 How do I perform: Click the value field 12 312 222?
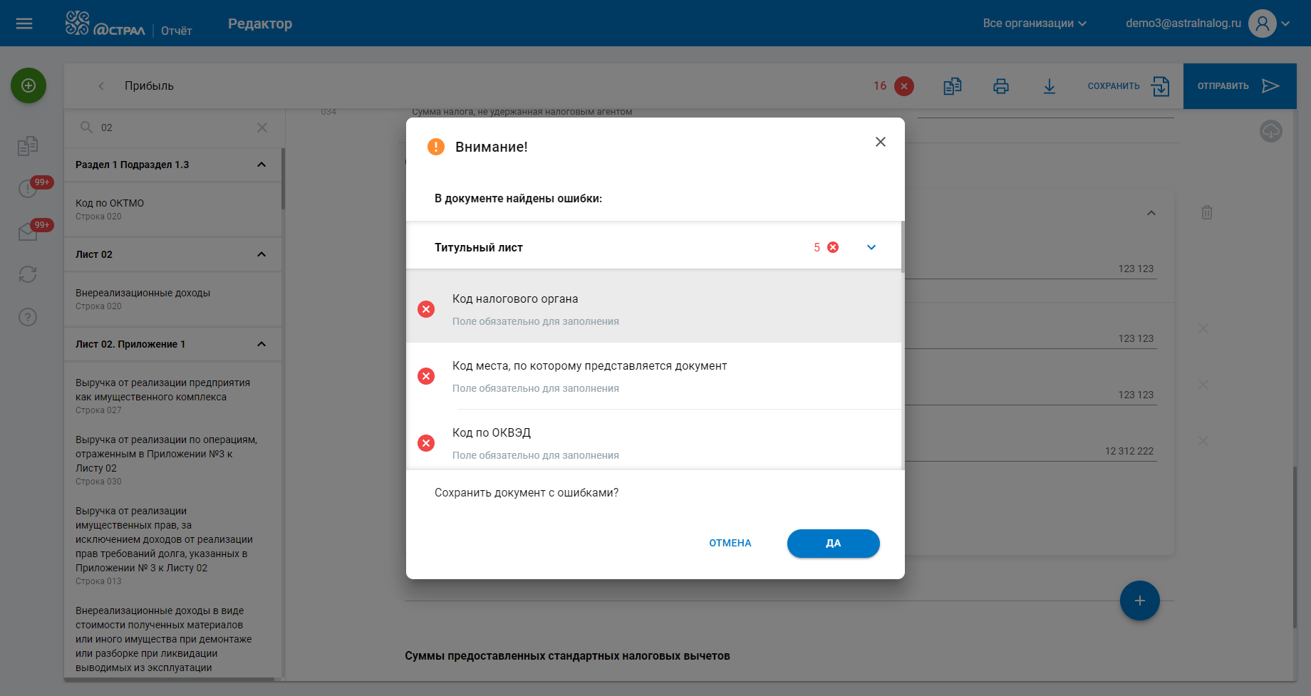pos(1030,451)
